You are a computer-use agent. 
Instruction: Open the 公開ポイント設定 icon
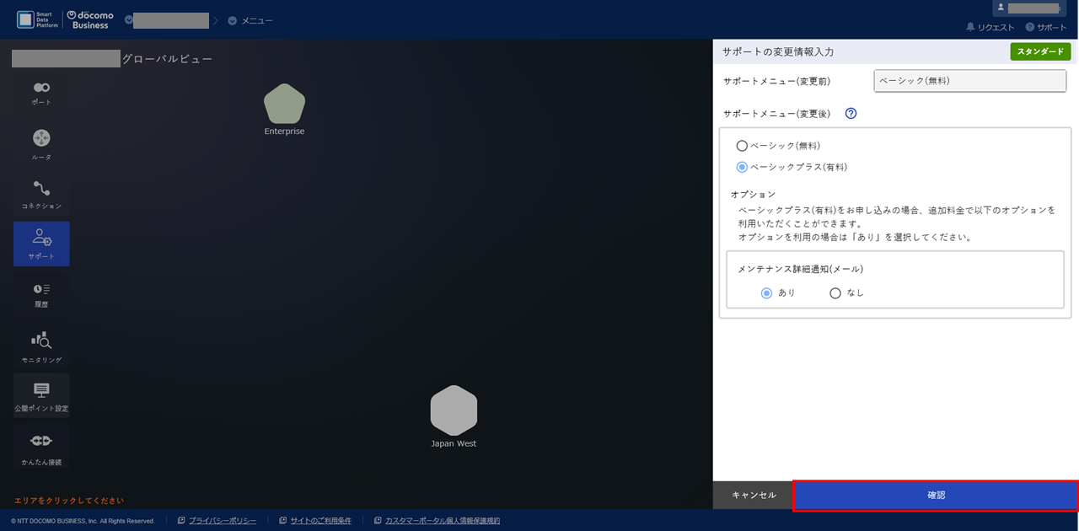[41, 395]
